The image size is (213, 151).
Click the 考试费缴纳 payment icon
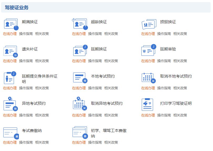pos(11,132)
